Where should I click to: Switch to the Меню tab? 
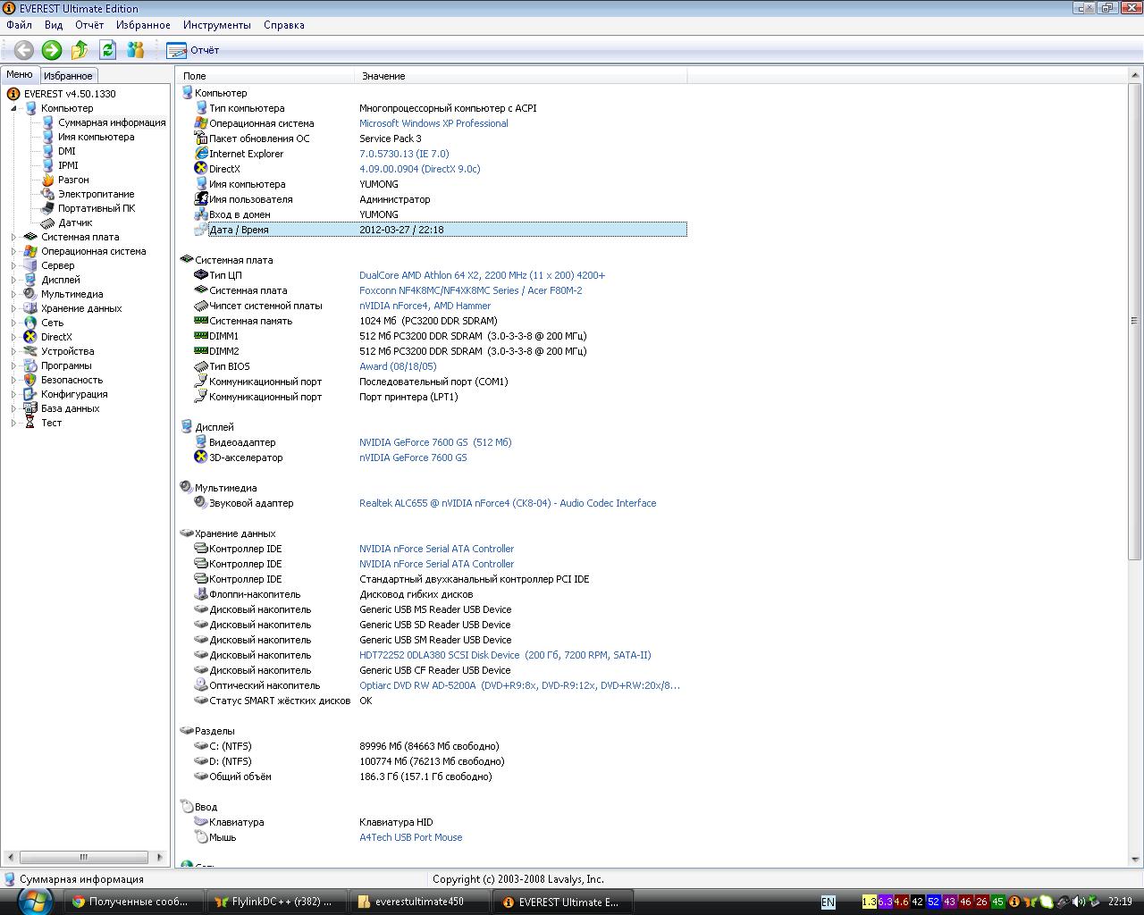(20, 75)
